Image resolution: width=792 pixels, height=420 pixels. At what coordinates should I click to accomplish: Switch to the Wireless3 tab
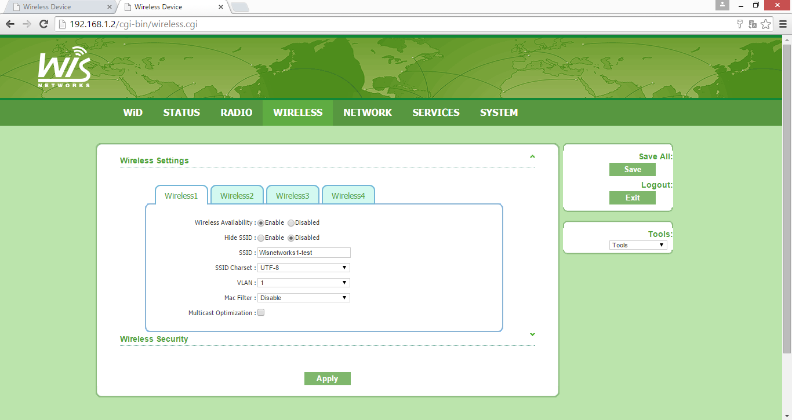[292, 195]
